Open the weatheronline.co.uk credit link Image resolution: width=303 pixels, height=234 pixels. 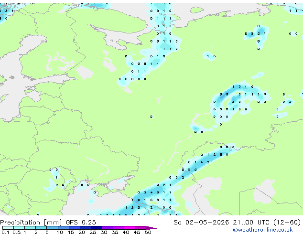(x=263, y=230)
